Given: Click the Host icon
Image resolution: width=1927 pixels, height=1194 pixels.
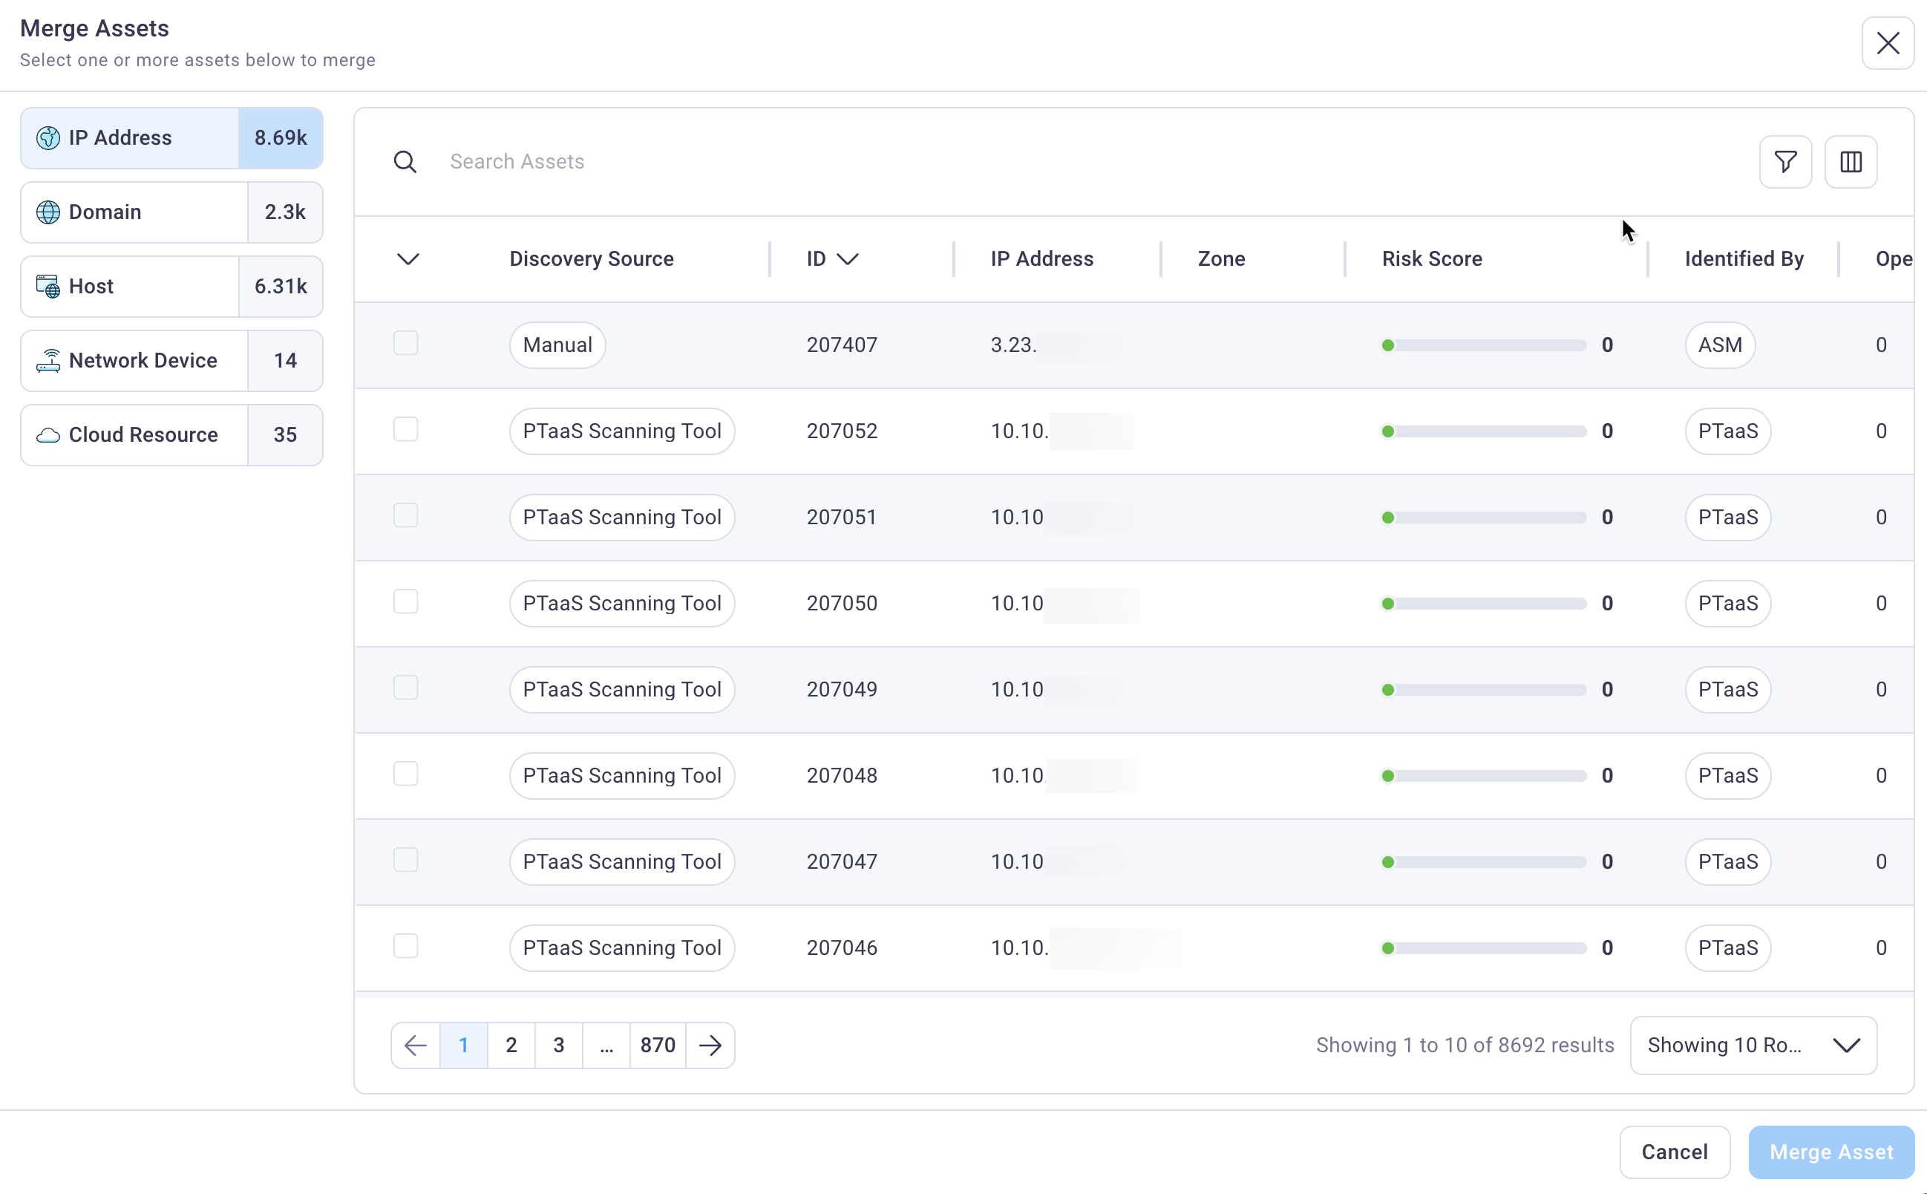Looking at the screenshot, I should pos(48,286).
